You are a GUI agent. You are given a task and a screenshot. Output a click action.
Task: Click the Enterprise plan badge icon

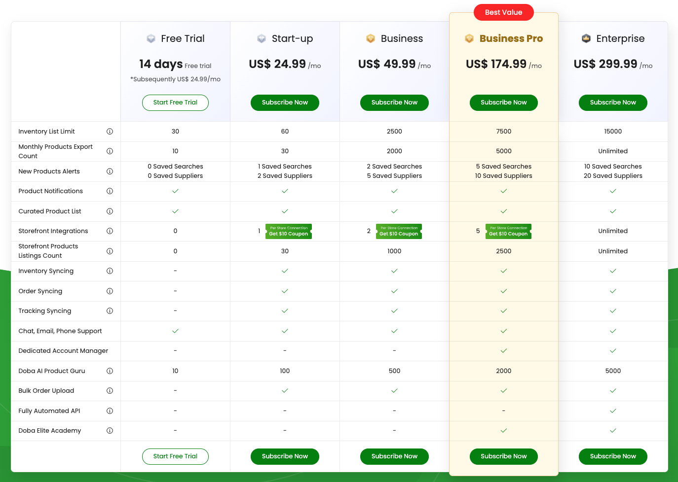point(586,38)
